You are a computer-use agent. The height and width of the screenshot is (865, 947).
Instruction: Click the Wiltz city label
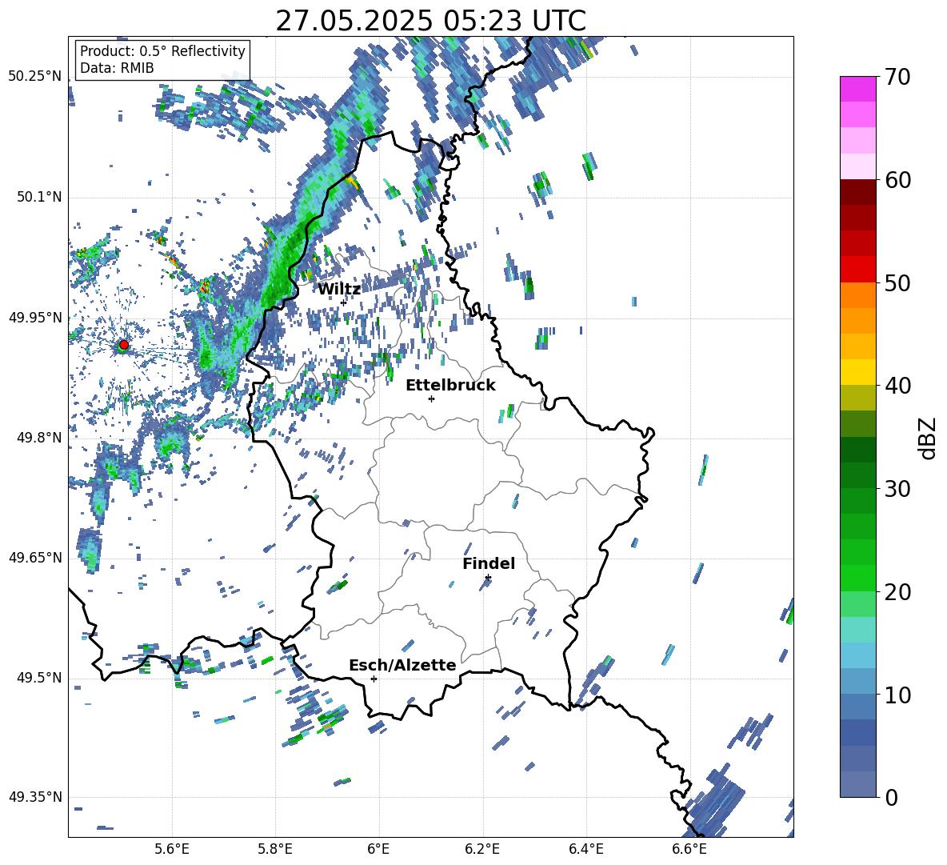[x=339, y=289]
